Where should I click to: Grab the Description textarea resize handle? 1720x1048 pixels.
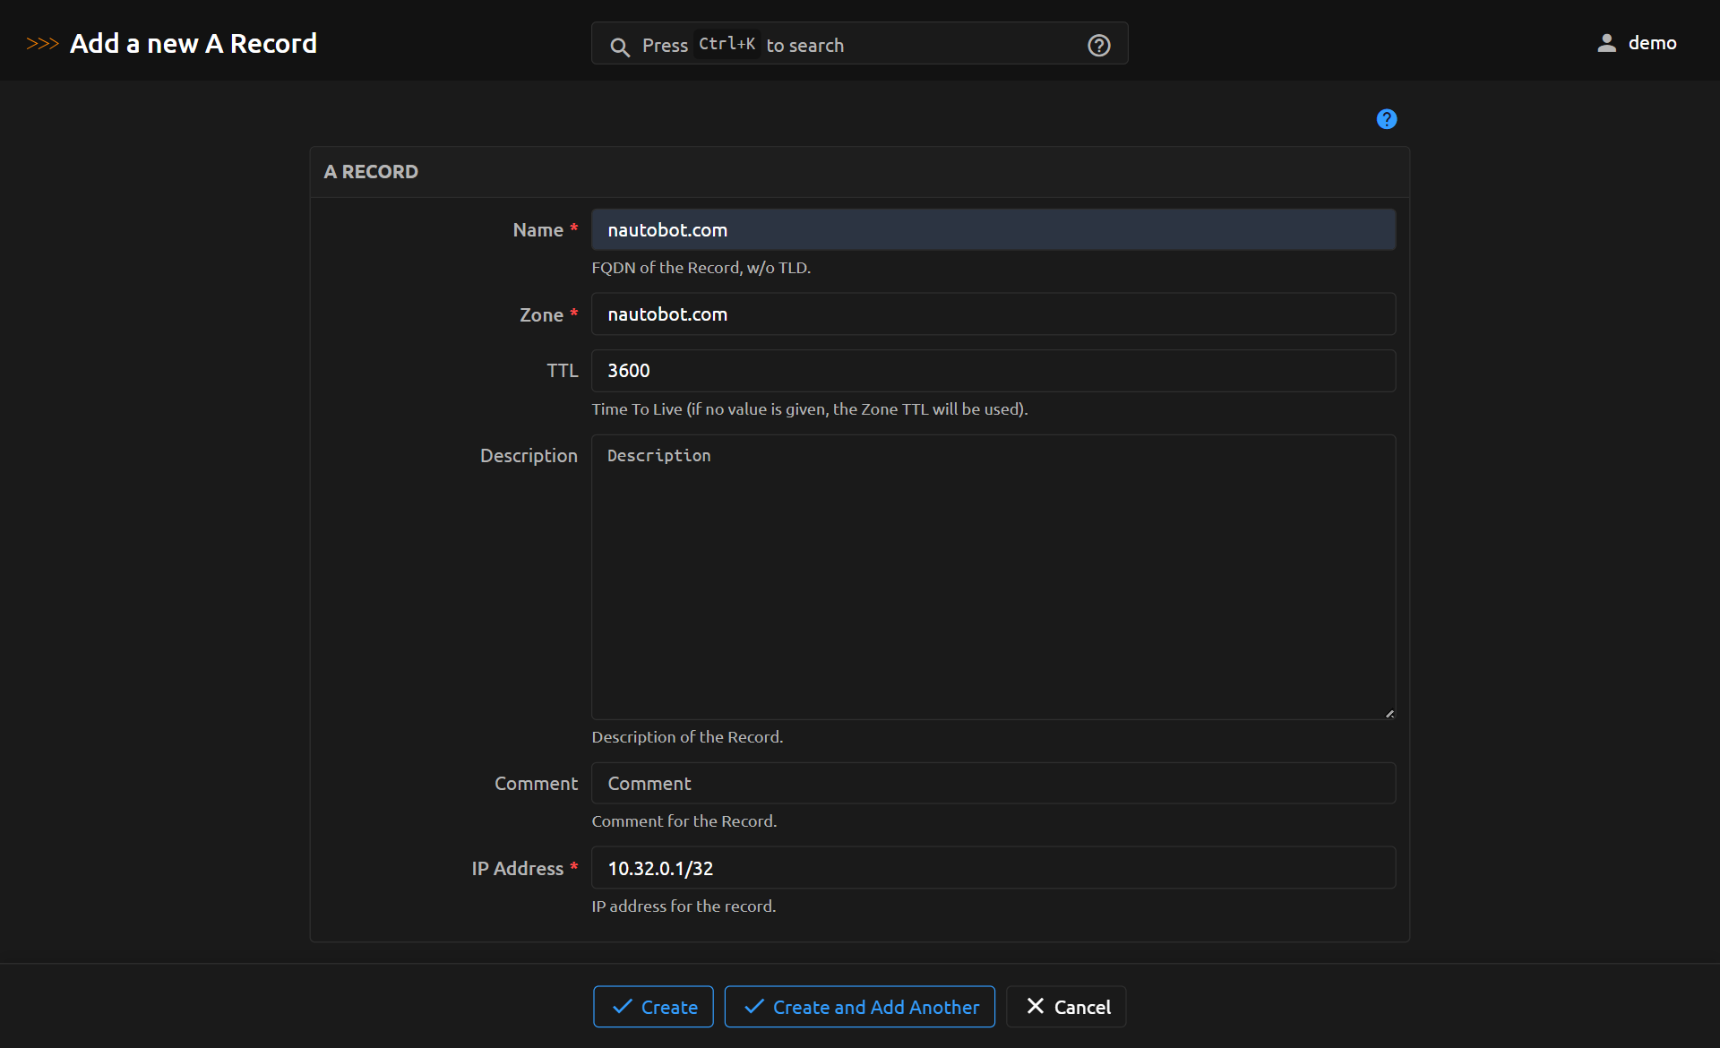click(x=1389, y=714)
